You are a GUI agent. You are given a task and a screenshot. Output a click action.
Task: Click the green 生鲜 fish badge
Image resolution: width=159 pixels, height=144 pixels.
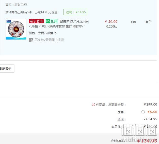[x=52, y=21]
